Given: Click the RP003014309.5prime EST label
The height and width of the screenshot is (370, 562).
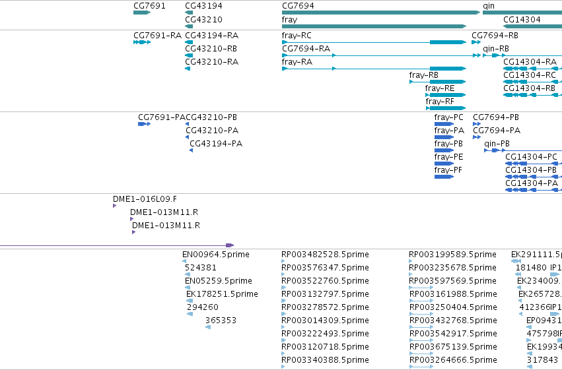Looking at the screenshot, I should (325, 321).
